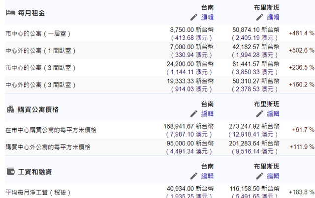Click the value 19,333.33 新台幣
The height and width of the screenshot is (198, 315).
click(x=190, y=81)
